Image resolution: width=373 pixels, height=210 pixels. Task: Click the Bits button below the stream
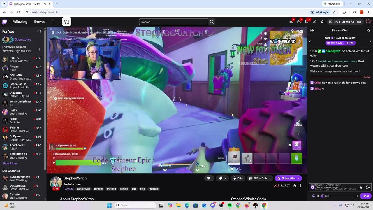coord(238,178)
